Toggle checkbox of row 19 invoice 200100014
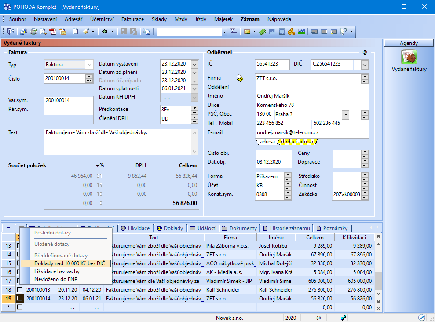The height and width of the screenshot is (322, 435). click(19, 298)
